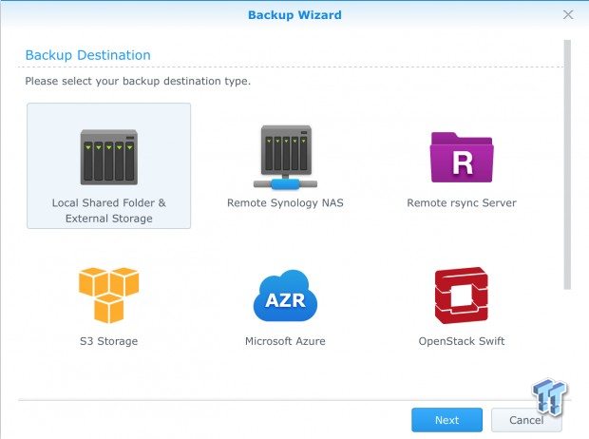Click the Next button
The width and height of the screenshot is (589, 439).
pyautogui.click(x=447, y=420)
